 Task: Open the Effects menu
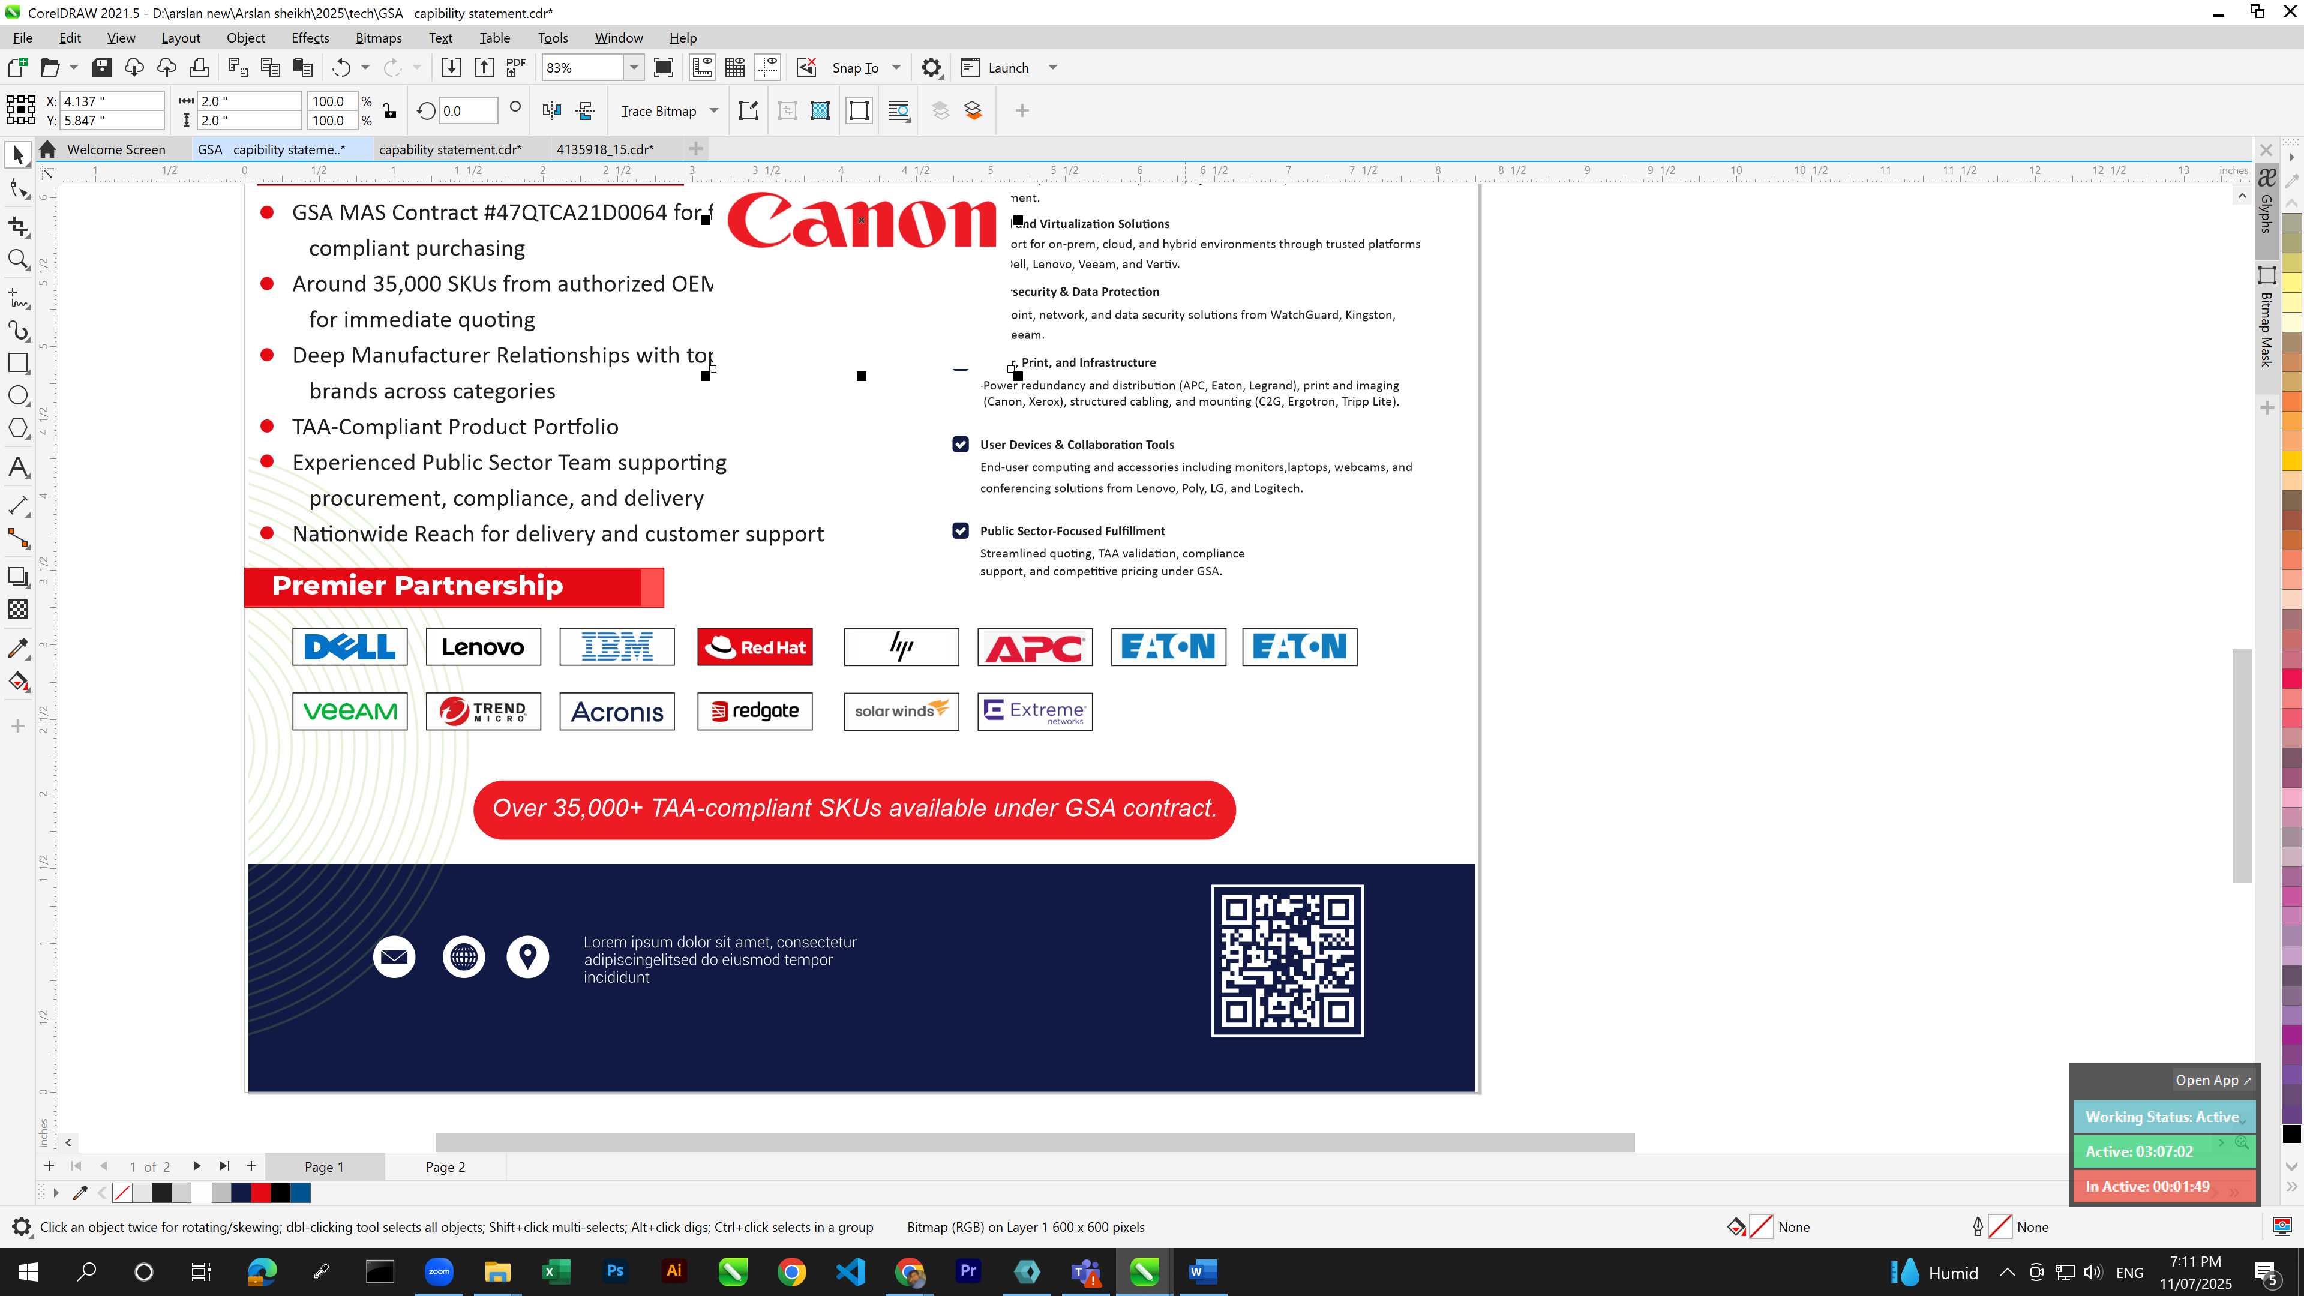click(x=310, y=38)
